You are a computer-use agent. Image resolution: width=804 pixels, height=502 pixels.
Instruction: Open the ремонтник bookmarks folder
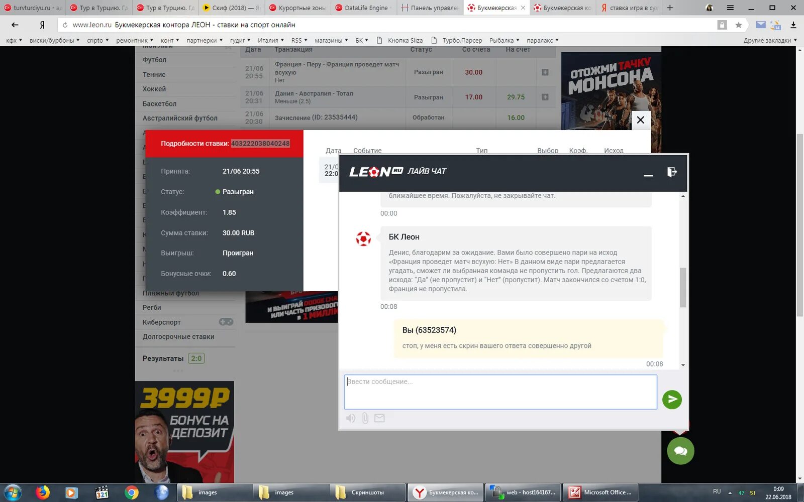(x=135, y=40)
